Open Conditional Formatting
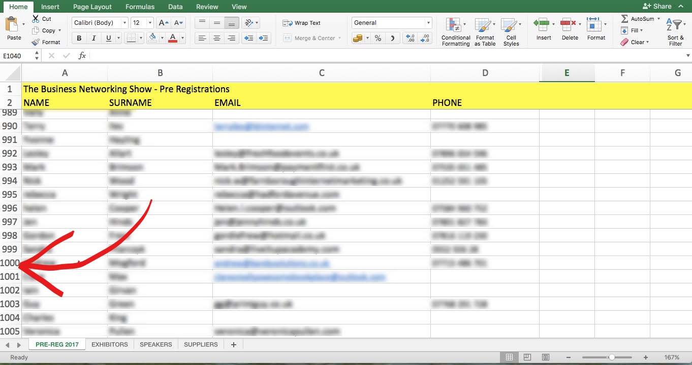This screenshot has width=692, height=365. pos(455,25)
